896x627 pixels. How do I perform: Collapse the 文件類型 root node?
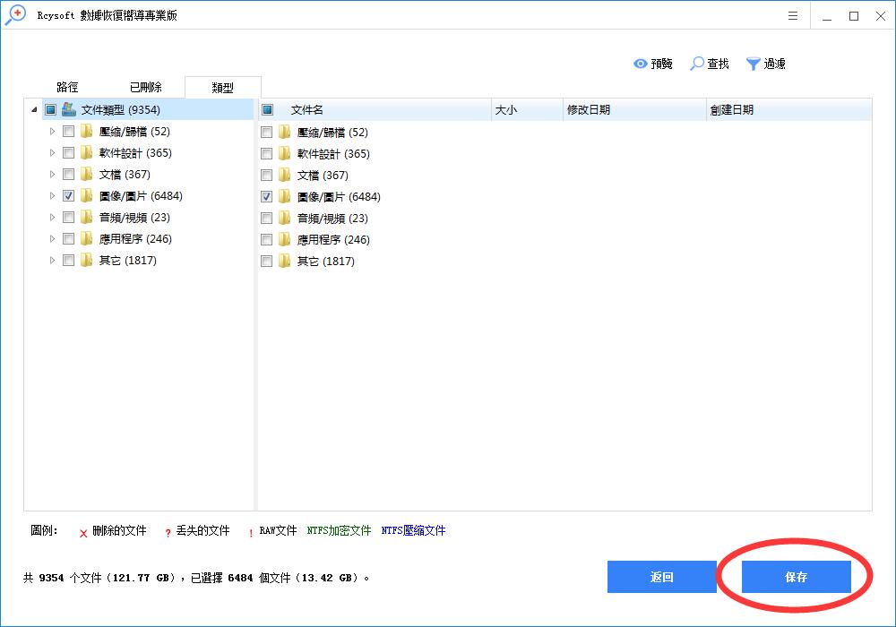[x=34, y=110]
